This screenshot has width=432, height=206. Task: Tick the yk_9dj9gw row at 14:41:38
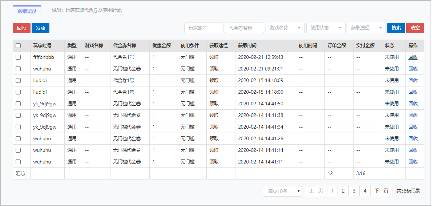(18, 116)
